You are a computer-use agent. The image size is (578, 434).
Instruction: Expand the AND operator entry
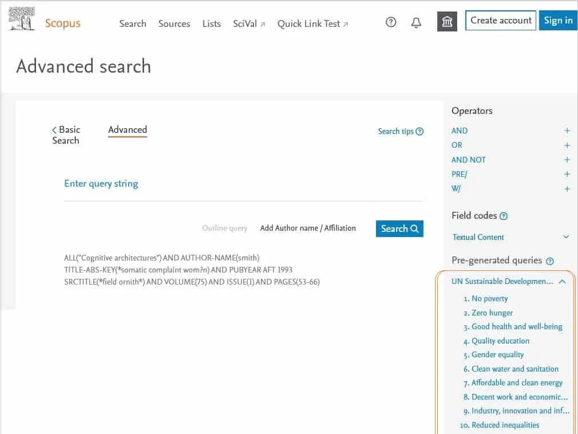coord(567,131)
